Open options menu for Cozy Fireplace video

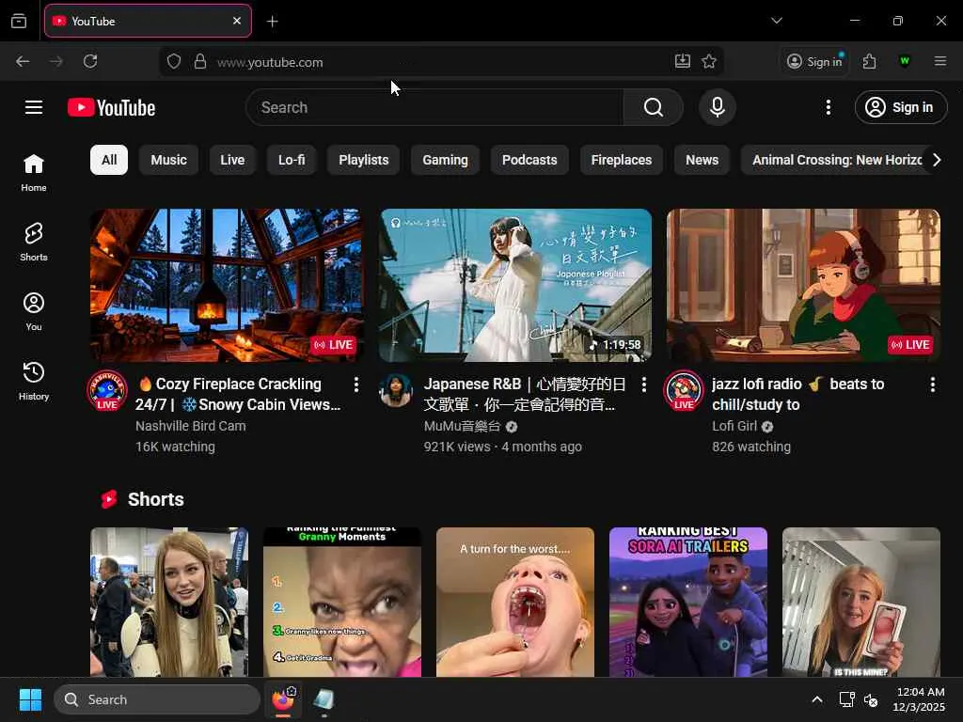[355, 385]
